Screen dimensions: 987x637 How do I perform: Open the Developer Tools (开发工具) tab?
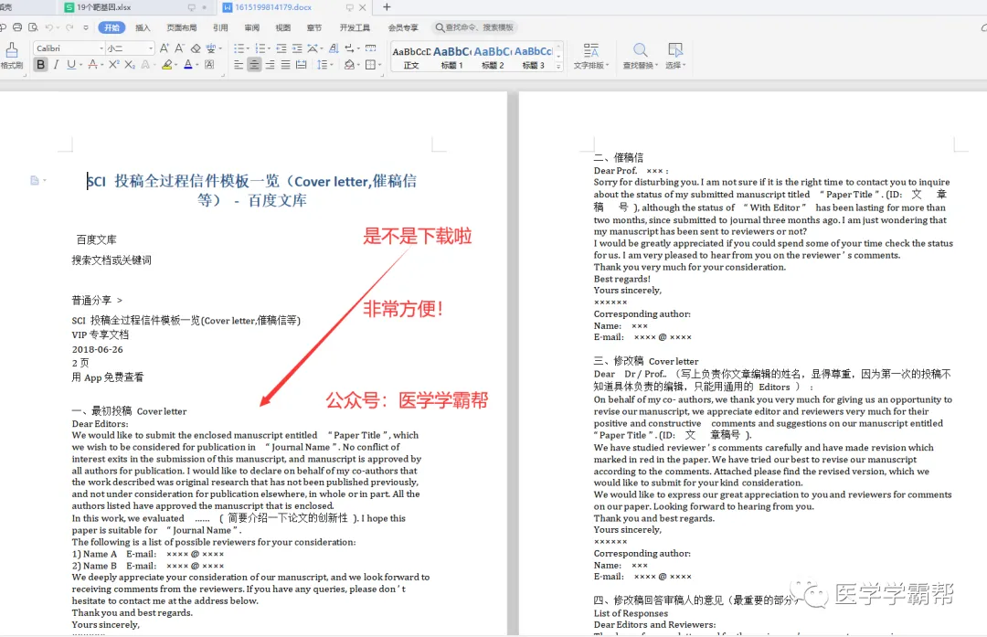pyautogui.click(x=355, y=27)
